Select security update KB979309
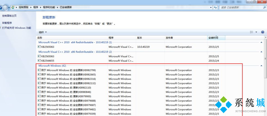Screen dimensions: 267x116 pos(131,114)
